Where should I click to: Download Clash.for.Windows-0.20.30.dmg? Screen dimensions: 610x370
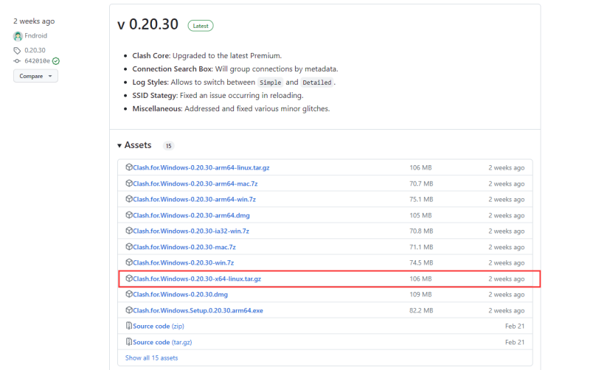tap(181, 295)
